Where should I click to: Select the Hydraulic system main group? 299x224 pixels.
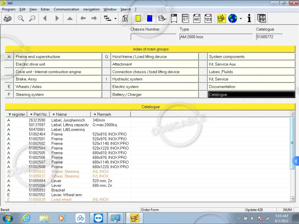point(154,79)
